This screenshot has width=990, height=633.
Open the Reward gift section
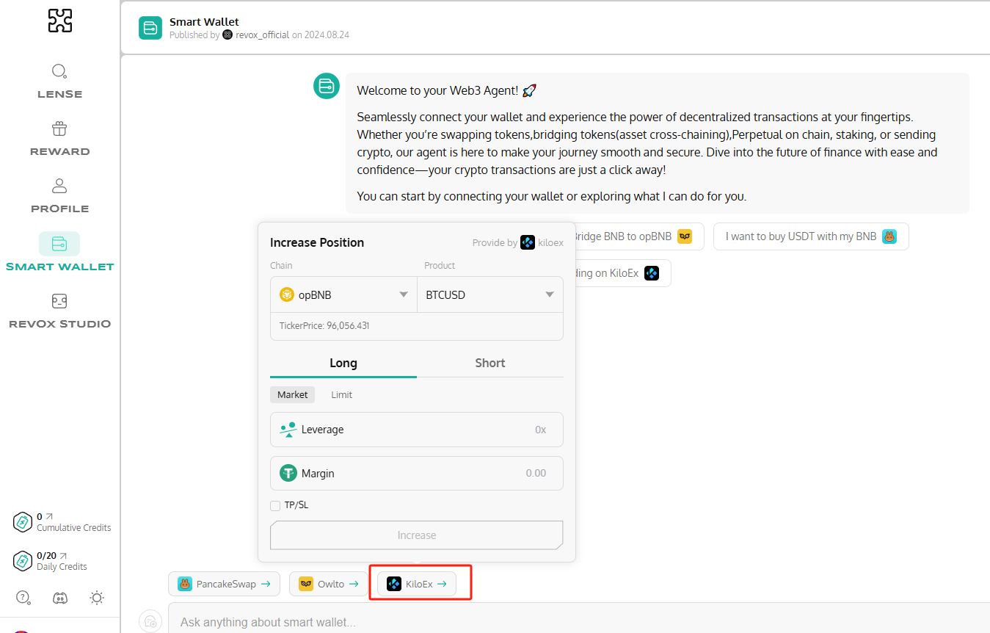coord(59,138)
